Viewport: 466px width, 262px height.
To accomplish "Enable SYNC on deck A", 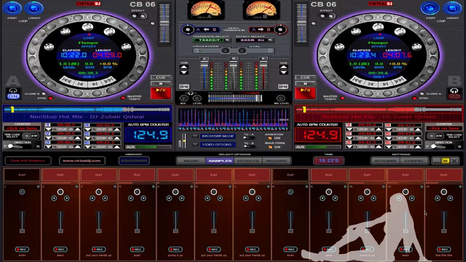I will pyautogui.click(x=51, y=98).
